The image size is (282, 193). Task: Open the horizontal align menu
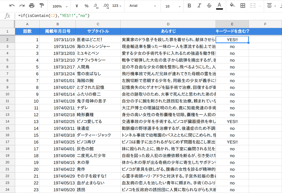point(271,6)
